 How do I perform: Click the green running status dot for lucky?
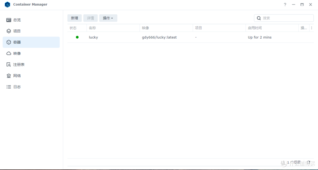tap(77, 37)
